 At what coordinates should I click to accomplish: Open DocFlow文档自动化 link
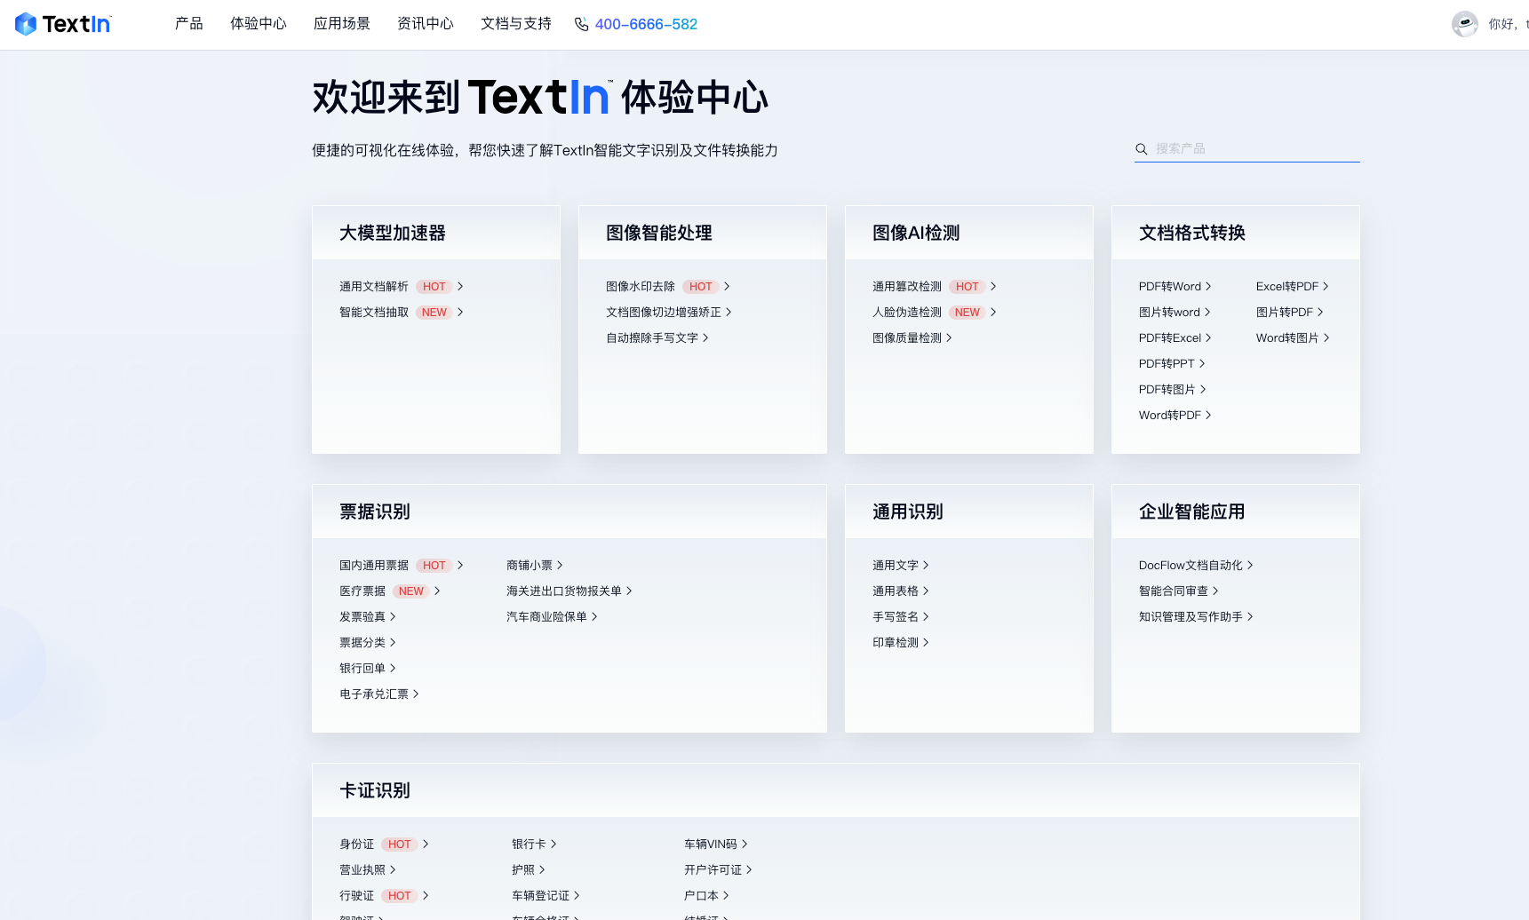(x=1191, y=566)
